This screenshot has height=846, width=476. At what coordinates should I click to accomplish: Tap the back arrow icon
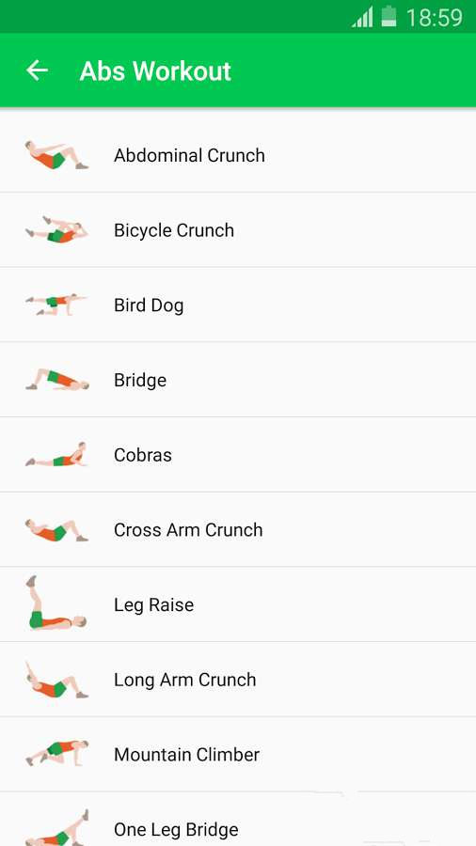click(37, 70)
